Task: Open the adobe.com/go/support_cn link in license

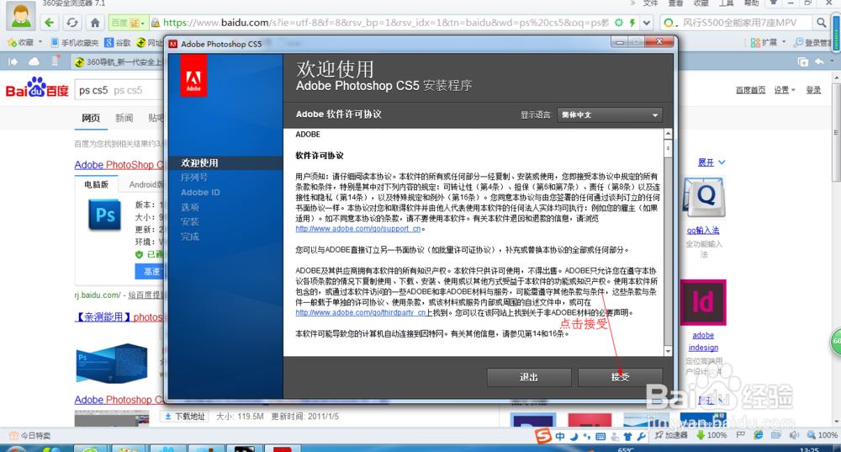Action: point(357,229)
